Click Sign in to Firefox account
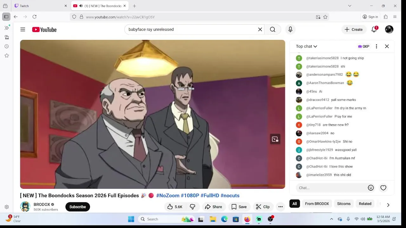The image size is (406, 228). pyautogui.click(x=370, y=17)
